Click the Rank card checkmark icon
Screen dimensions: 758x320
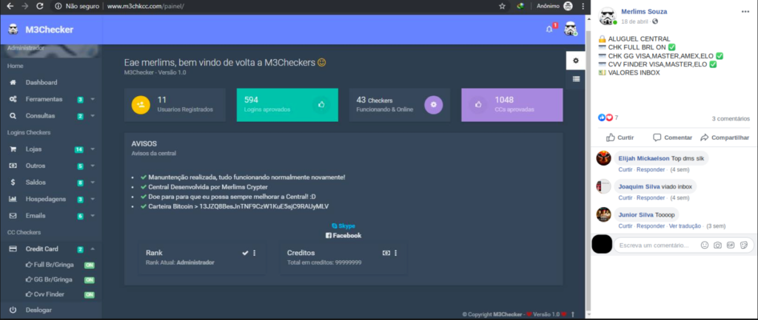[245, 253]
